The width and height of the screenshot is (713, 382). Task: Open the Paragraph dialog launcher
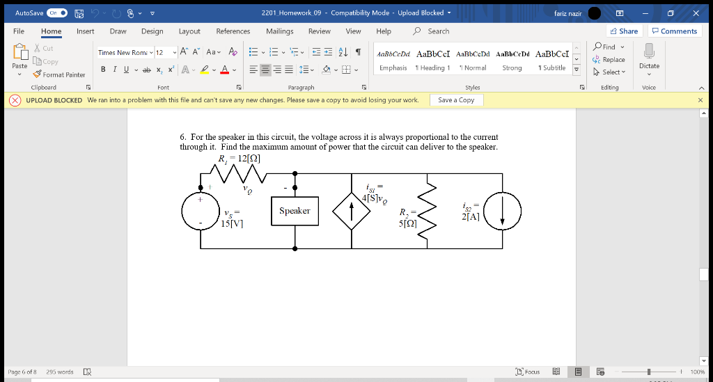(x=364, y=87)
